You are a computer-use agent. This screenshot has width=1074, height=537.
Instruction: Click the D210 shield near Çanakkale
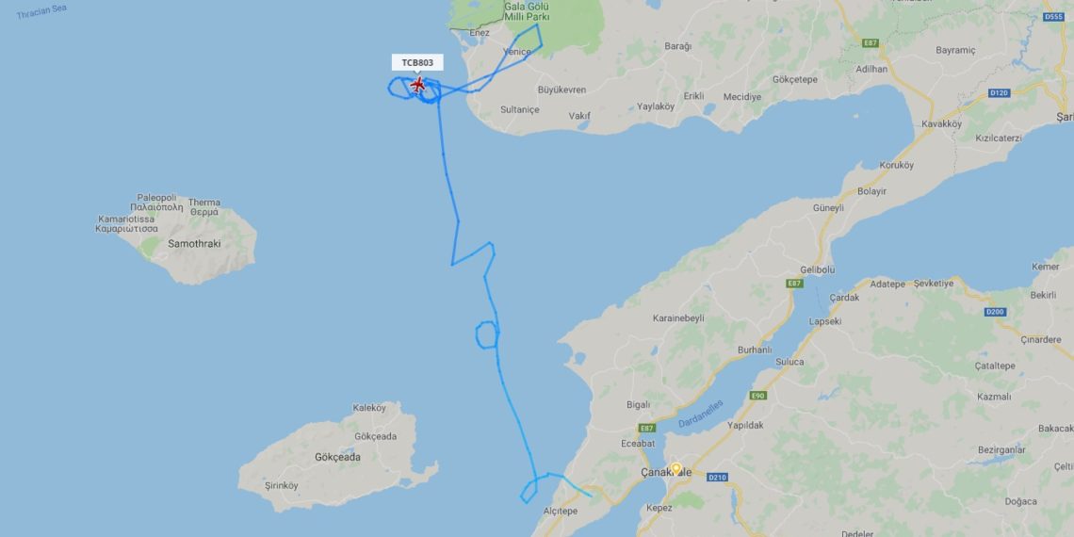(x=717, y=477)
